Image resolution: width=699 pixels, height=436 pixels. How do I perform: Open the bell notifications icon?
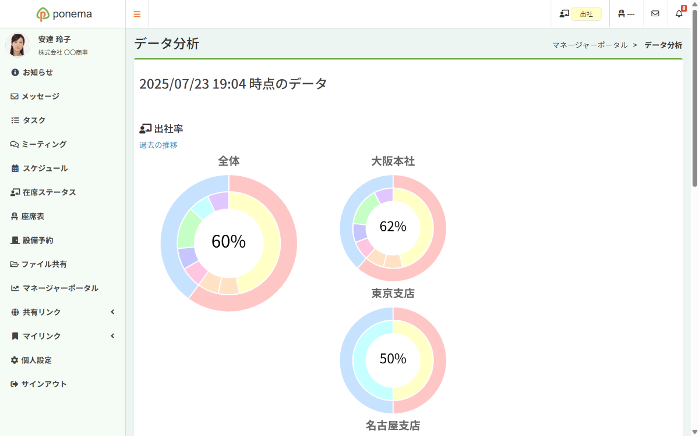click(679, 14)
